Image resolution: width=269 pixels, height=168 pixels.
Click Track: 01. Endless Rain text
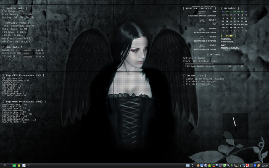(x=200, y=61)
